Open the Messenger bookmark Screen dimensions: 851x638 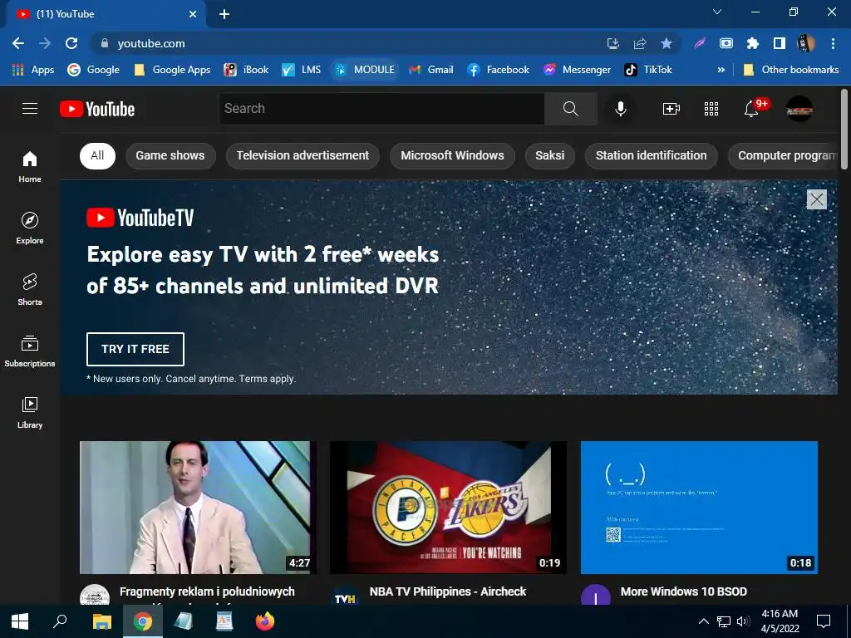tap(577, 70)
